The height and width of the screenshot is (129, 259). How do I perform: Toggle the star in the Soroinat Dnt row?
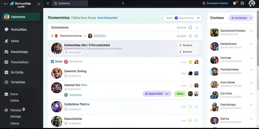[190, 85]
